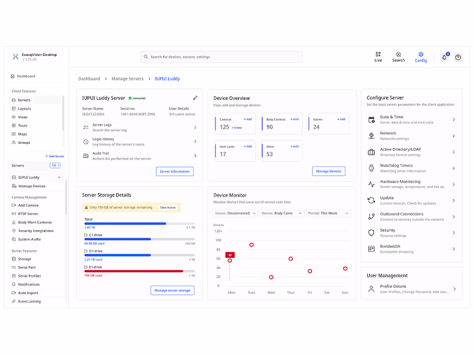
Task: Click the Take Action storage warning button
Action: coord(168,207)
